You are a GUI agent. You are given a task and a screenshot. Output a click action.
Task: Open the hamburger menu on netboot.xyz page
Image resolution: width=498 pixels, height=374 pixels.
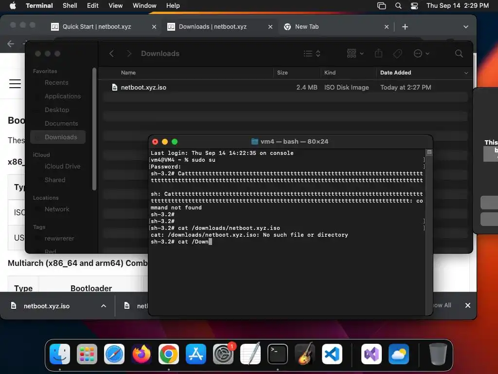(x=15, y=84)
